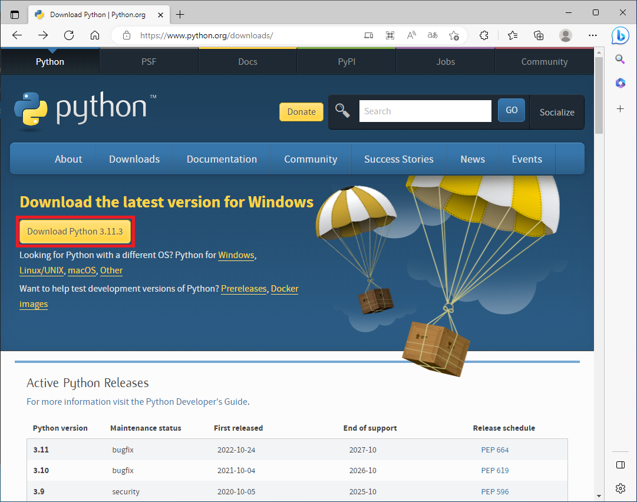The width and height of the screenshot is (637, 502).
Task: Open the tab actions menu icon
Action: (15, 14)
